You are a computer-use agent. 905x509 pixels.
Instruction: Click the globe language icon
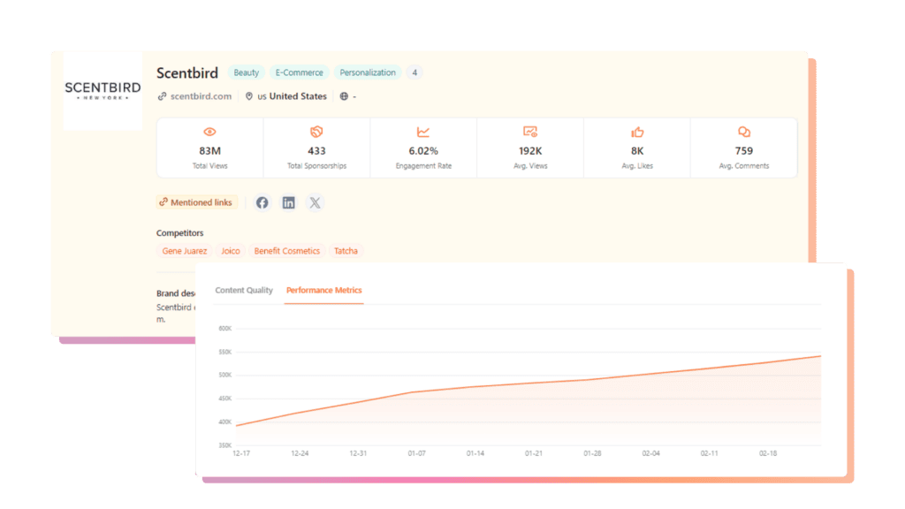pyautogui.click(x=344, y=96)
